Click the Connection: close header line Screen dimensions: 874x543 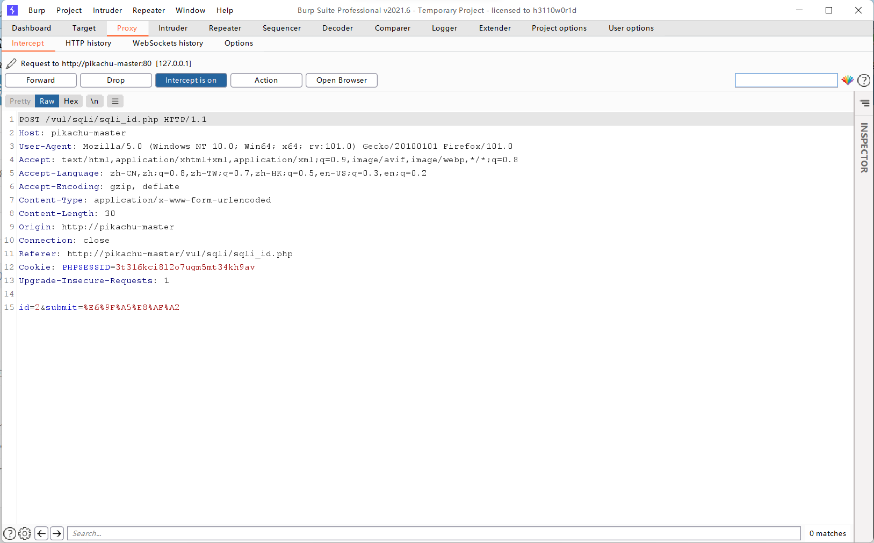pyautogui.click(x=64, y=240)
